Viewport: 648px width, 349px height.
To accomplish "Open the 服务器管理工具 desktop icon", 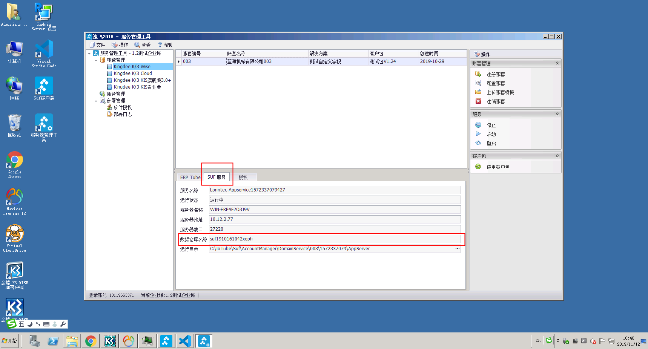I will coord(44,127).
